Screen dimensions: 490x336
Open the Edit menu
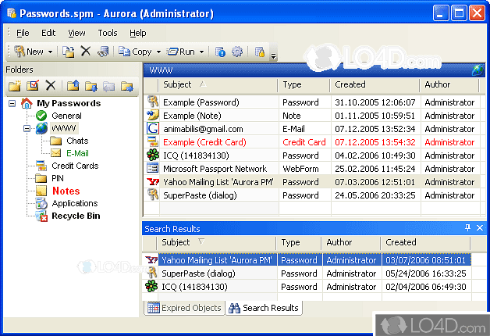(48, 33)
